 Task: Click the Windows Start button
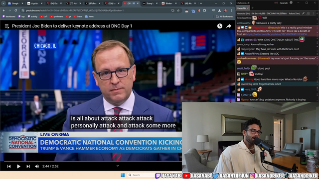[123, 175]
